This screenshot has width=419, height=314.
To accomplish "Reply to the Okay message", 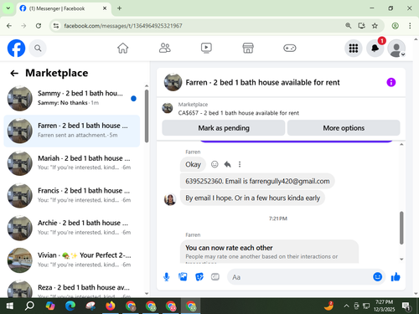I will tap(227, 164).
